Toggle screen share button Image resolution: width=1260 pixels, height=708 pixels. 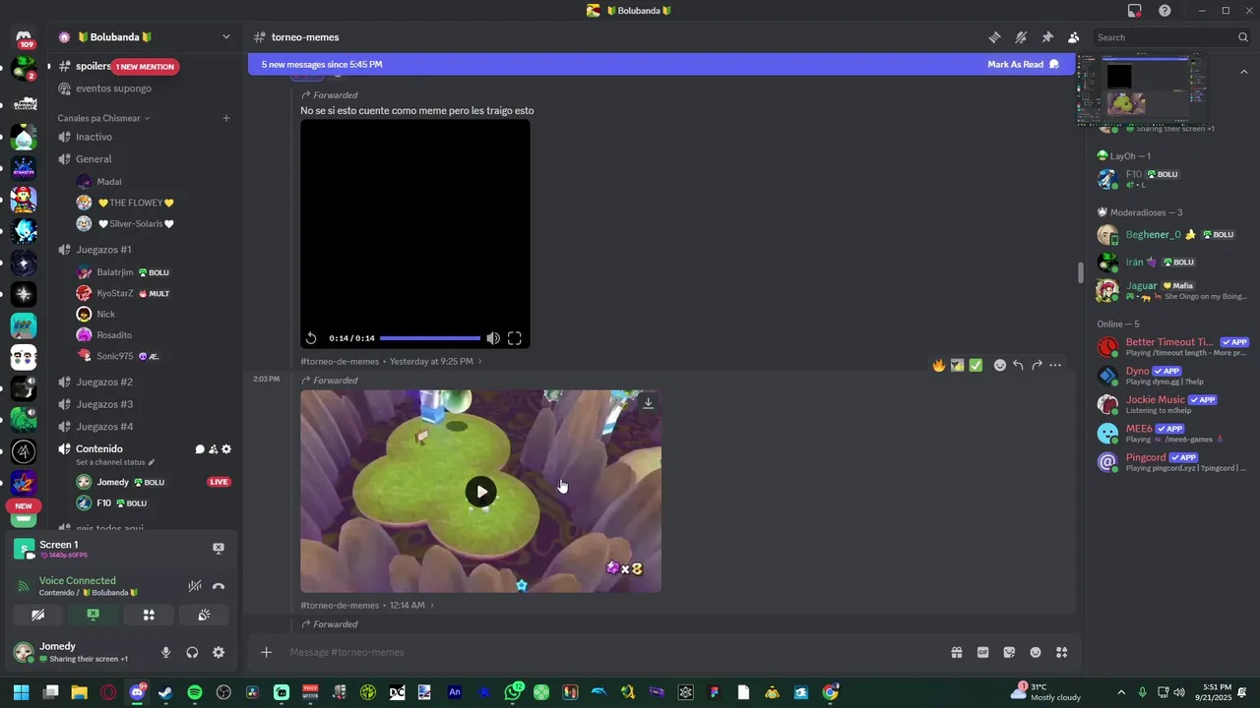pyautogui.click(x=94, y=615)
